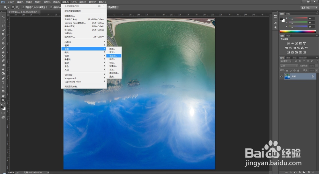Viewport: 319px width, 174px height.
Task: Select the Crop tool
Action: (3, 34)
